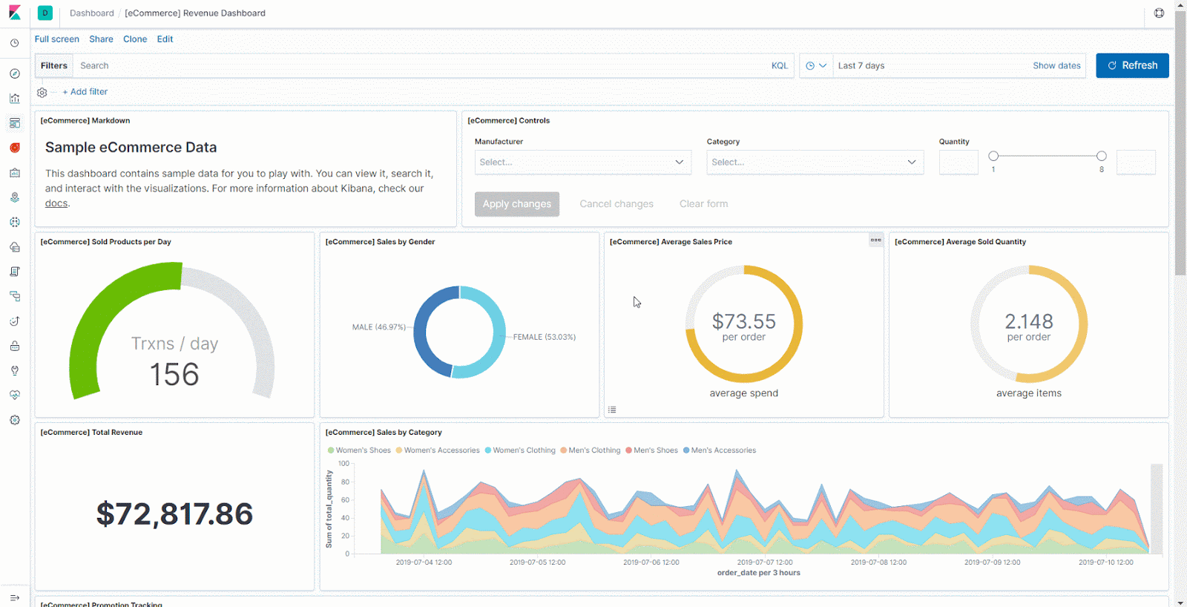The width and height of the screenshot is (1187, 607).
Task: Toggle Women's Shoes series in chart legend
Action: pyautogui.click(x=359, y=450)
